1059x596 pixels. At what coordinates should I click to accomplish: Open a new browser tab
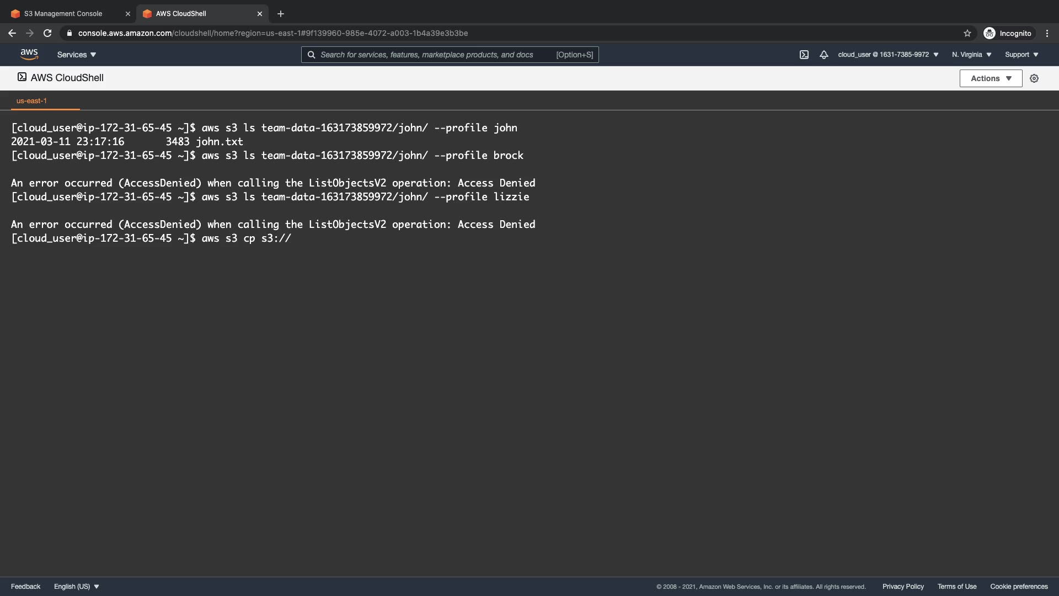(280, 14)
